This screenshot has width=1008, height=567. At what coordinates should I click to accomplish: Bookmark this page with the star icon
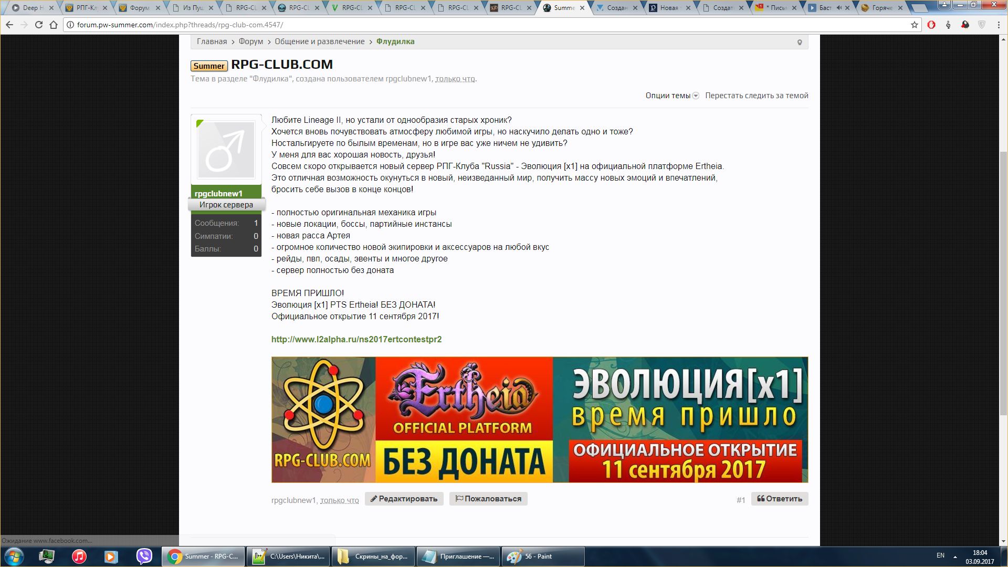914,25
